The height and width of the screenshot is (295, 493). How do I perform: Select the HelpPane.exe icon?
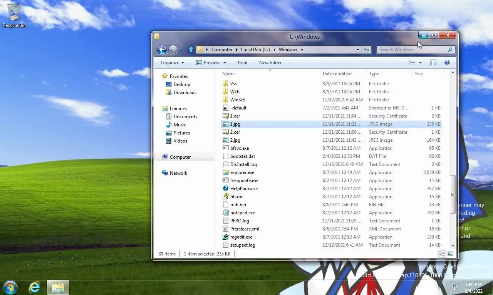(226, 189)
